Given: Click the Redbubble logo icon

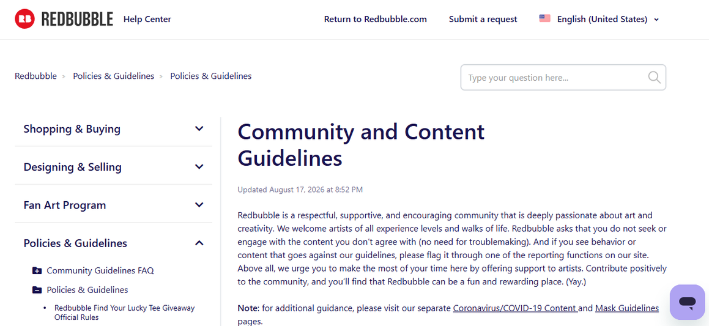Looking at the screenshot, I should coord(24,19).
